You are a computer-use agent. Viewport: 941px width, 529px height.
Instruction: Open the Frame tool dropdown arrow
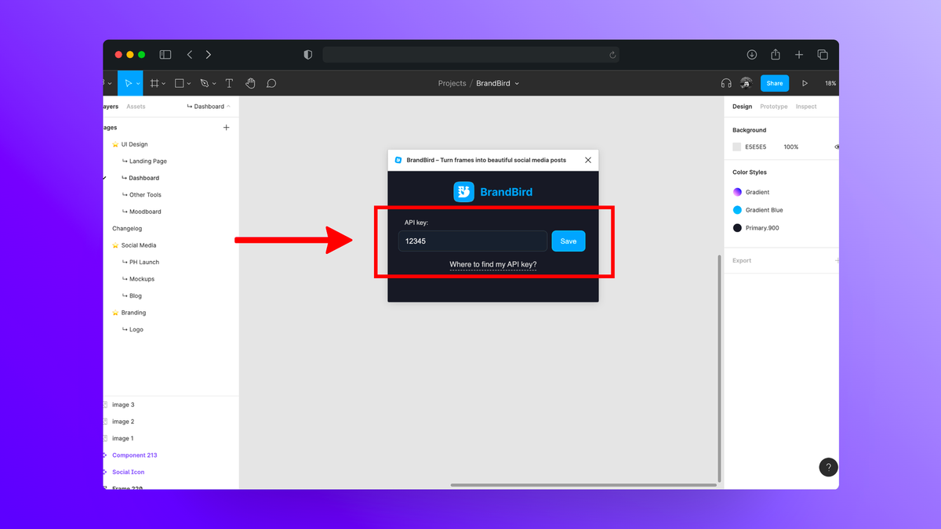point(163,83)
